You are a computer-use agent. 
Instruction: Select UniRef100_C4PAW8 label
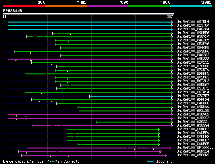click(193, 103)
